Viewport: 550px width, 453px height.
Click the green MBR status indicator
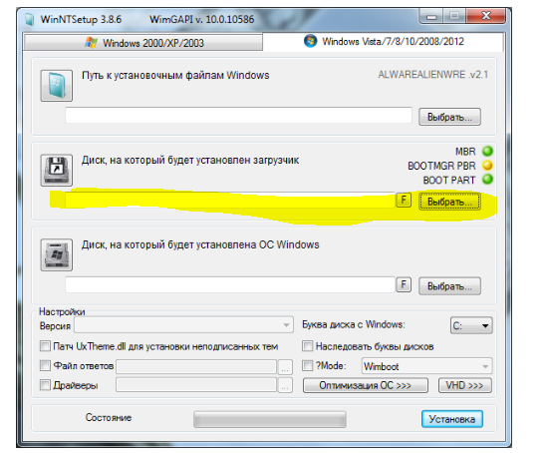(x=487, y=152)
